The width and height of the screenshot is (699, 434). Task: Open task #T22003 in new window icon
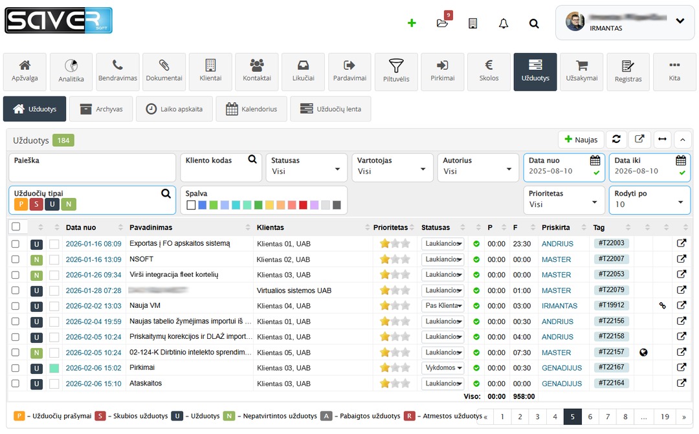pos(681,243)
